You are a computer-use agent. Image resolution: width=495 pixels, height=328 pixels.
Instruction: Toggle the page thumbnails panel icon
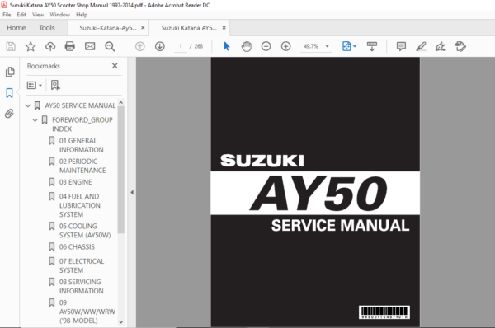(x=10, y=72)
